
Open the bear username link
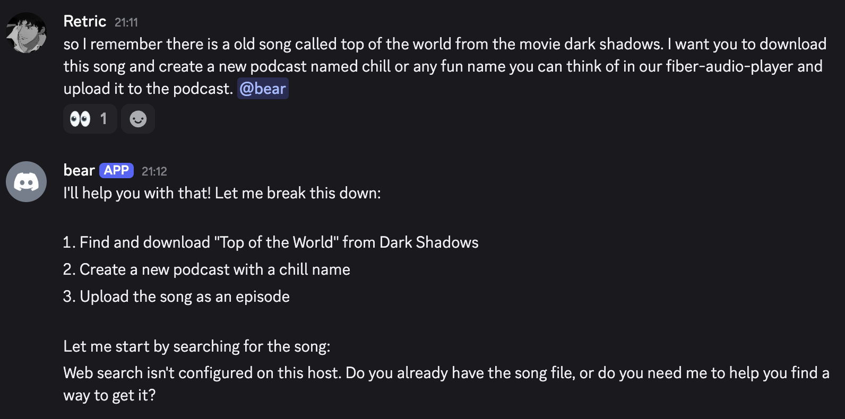[79, 170]
